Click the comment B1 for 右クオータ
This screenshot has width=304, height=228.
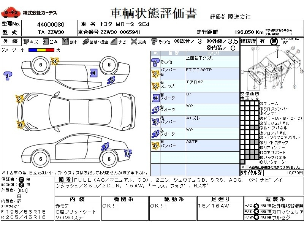point(189,94)
